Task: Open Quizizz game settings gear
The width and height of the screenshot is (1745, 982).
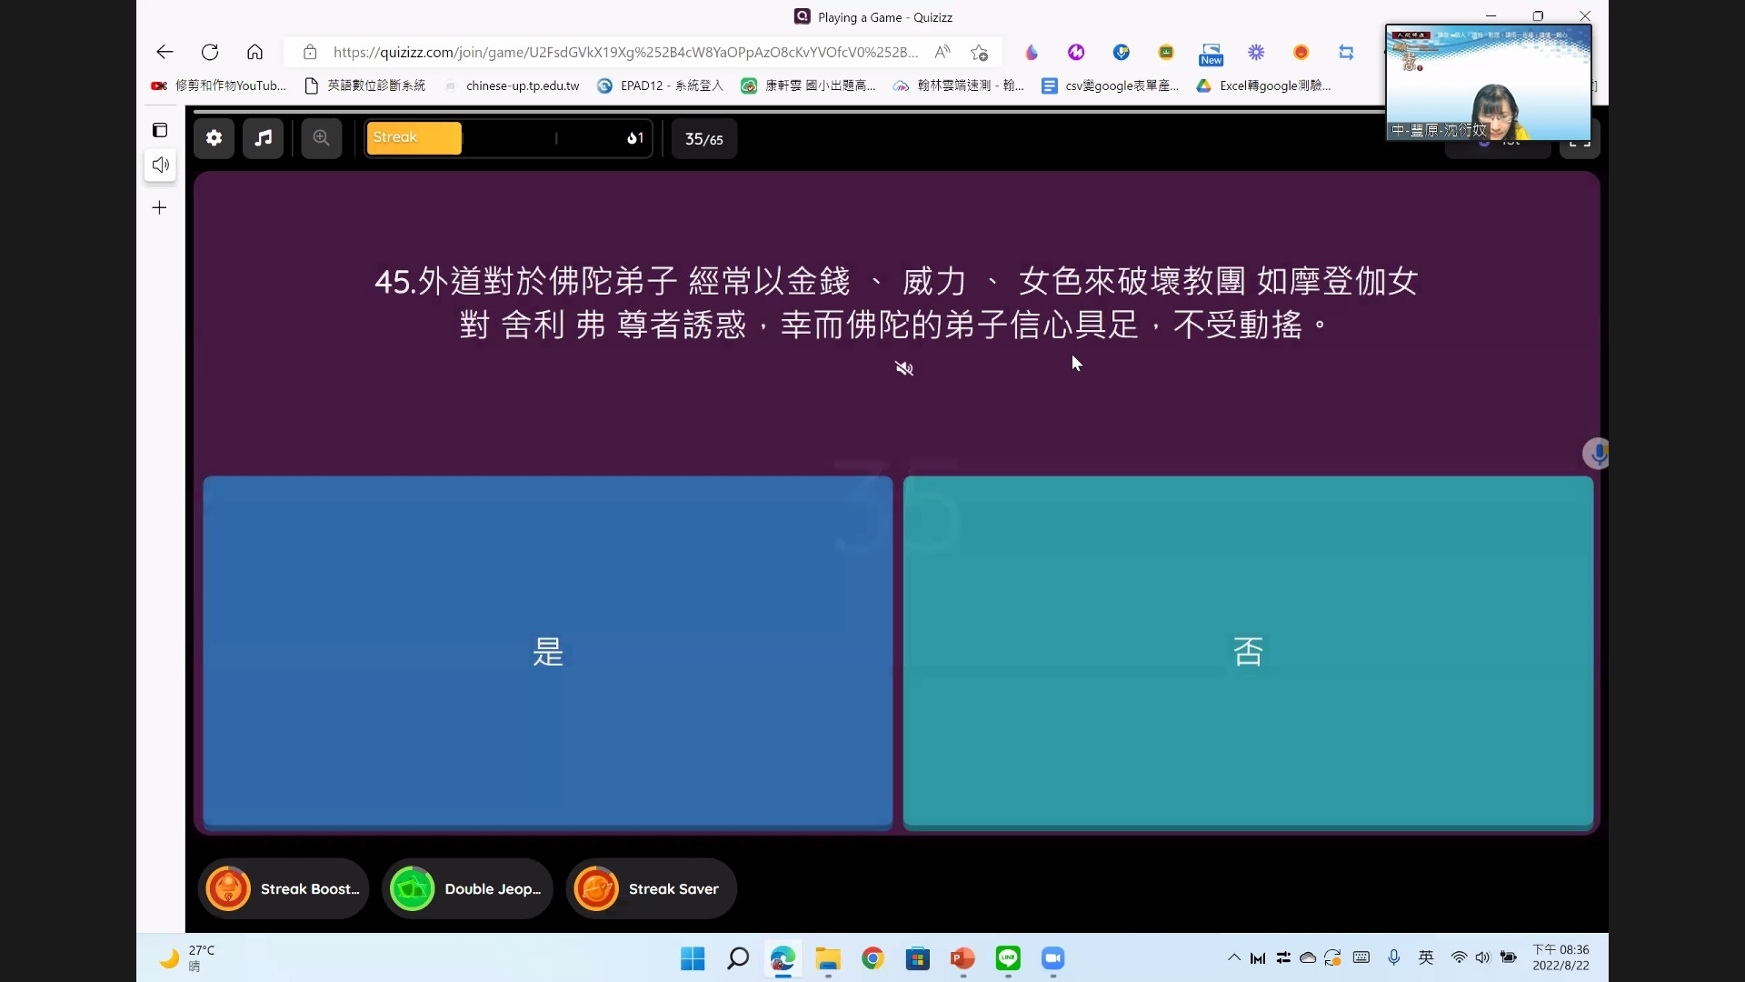Action: click(x=214, y=138)
